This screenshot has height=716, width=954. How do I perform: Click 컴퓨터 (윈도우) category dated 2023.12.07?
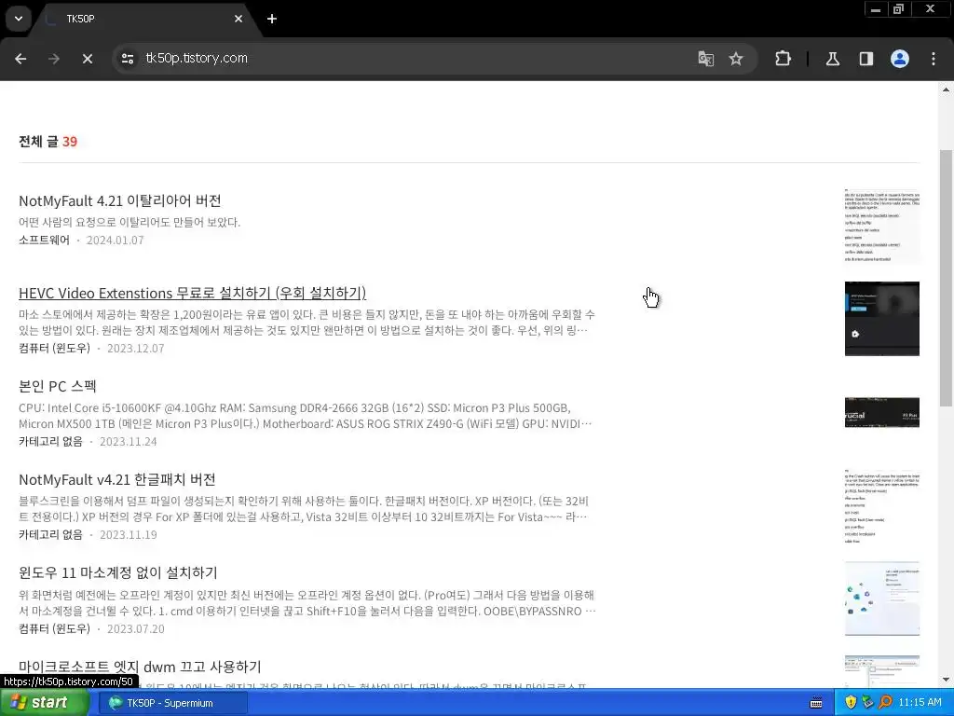coord(54,349)
